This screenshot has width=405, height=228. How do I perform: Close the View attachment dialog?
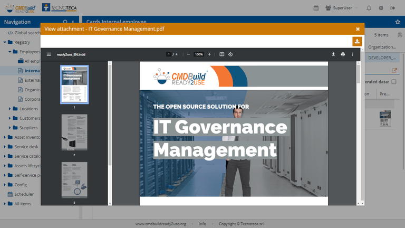(358, 29)
